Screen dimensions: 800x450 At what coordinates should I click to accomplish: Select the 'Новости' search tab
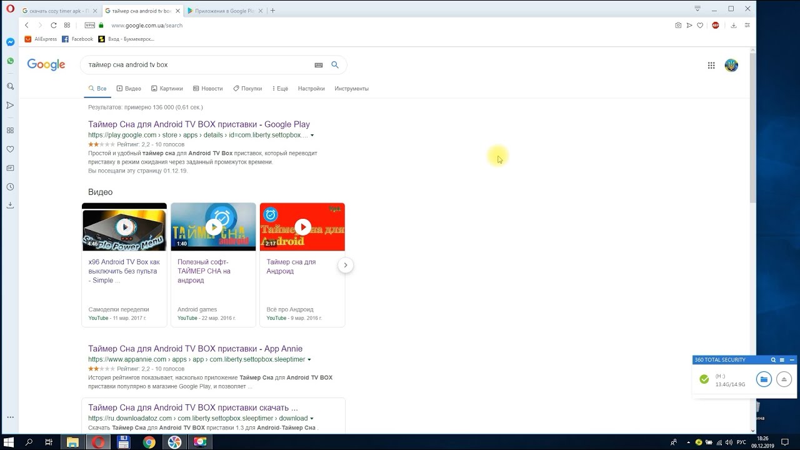point(208,89)
